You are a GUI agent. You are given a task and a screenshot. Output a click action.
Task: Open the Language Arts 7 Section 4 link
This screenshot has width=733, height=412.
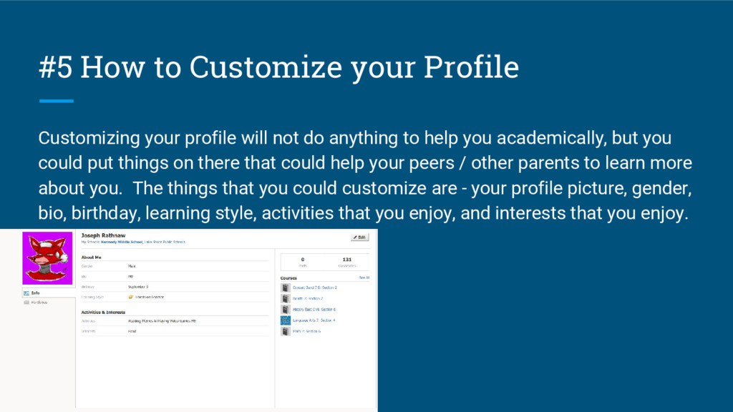coord(314,320)
